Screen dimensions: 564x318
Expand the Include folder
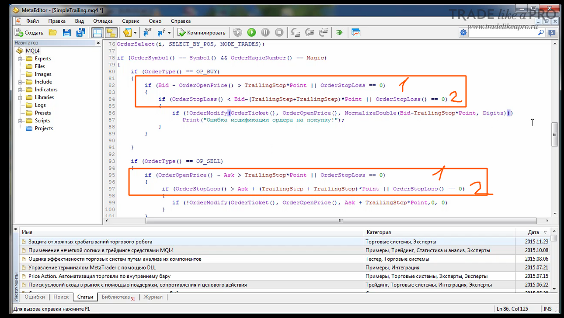coord(20,82)
